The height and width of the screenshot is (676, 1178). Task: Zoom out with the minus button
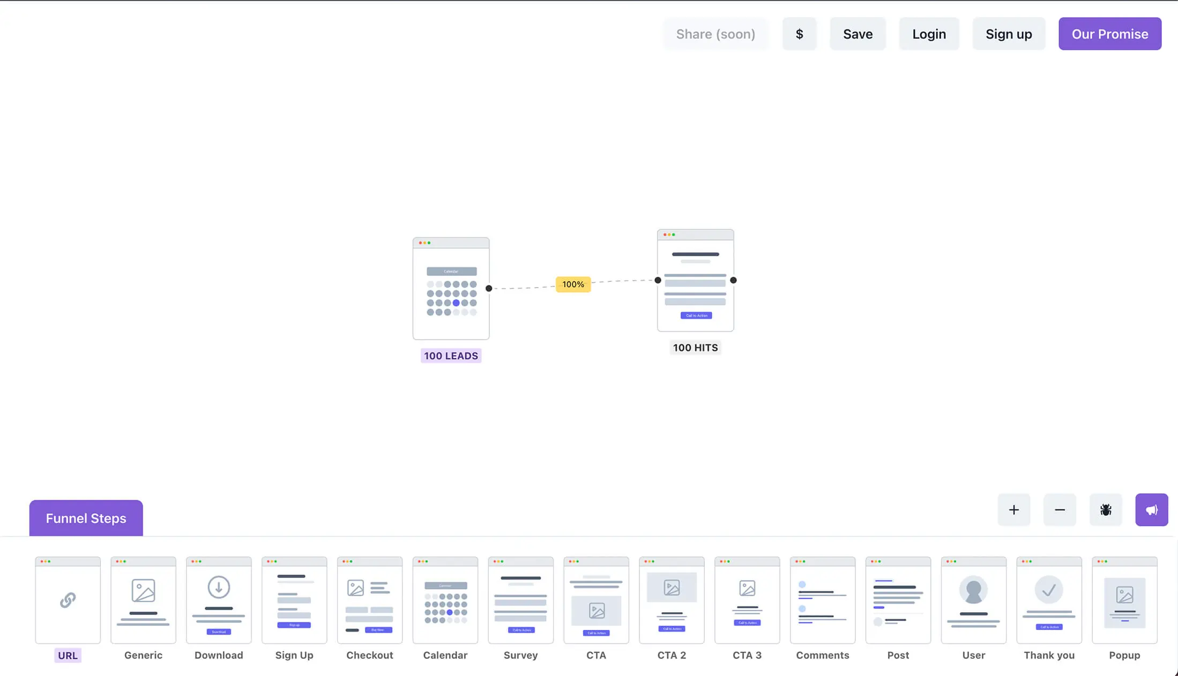[1060, 510]
